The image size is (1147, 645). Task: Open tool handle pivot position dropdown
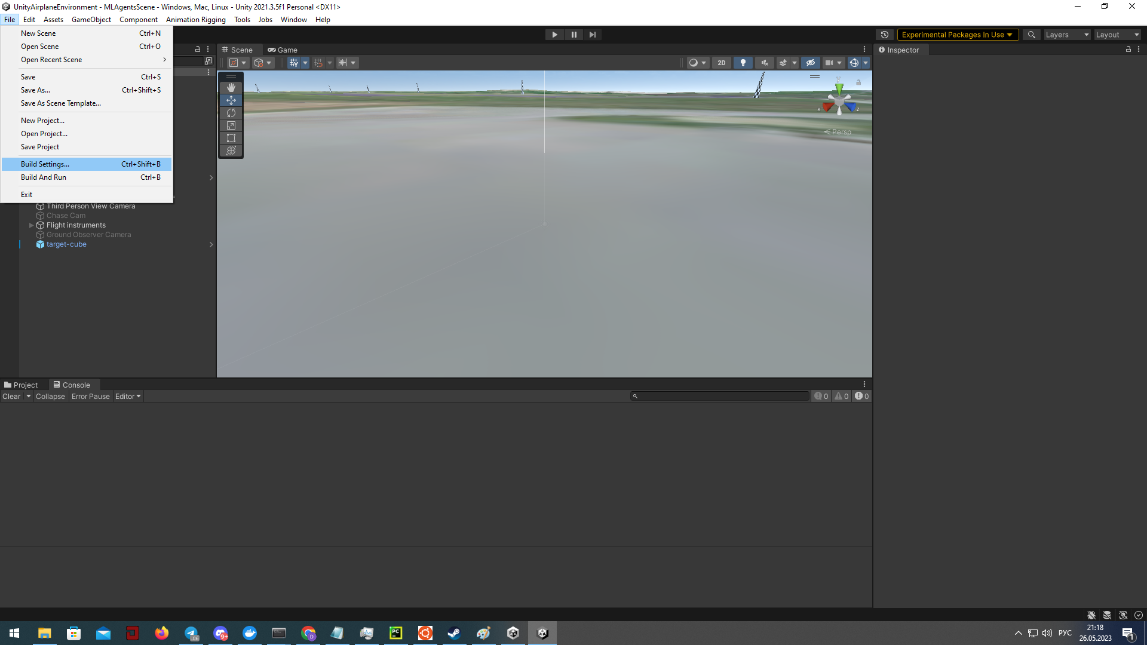[x=238, y=63]
